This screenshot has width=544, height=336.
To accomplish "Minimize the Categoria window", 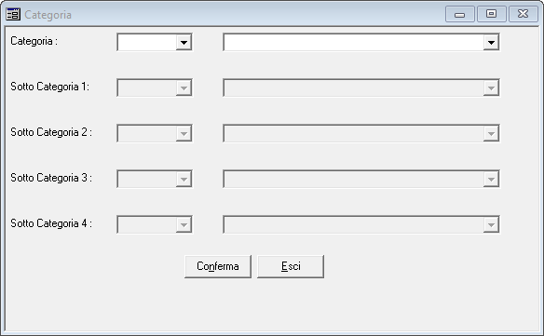I will coord(459,14).
